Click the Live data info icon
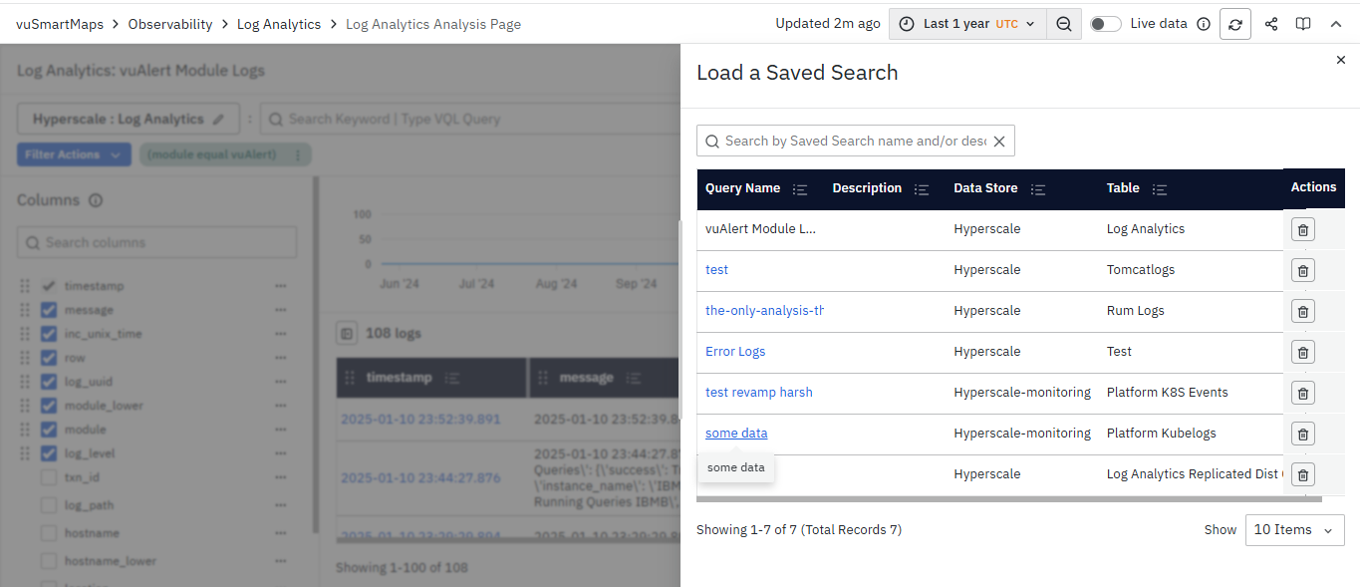 [x=1204, y=24]
